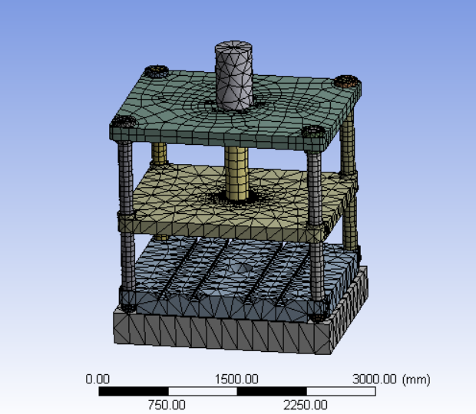Image resolution: width=476 pixels, height=414 pixels.
Task: Click the dimple at center of blue plate
Action: (x=241, y=268)
